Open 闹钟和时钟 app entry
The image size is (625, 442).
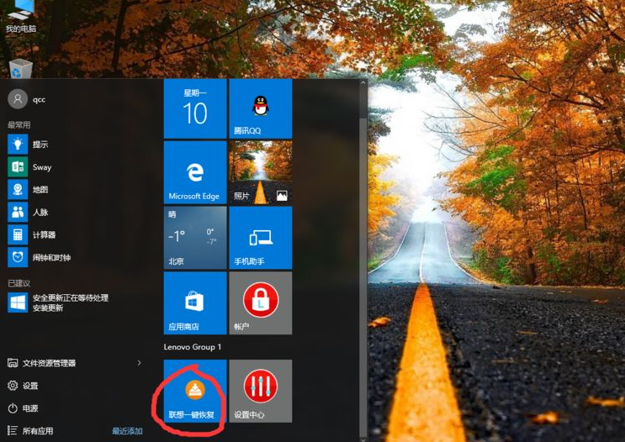point(50,257)
